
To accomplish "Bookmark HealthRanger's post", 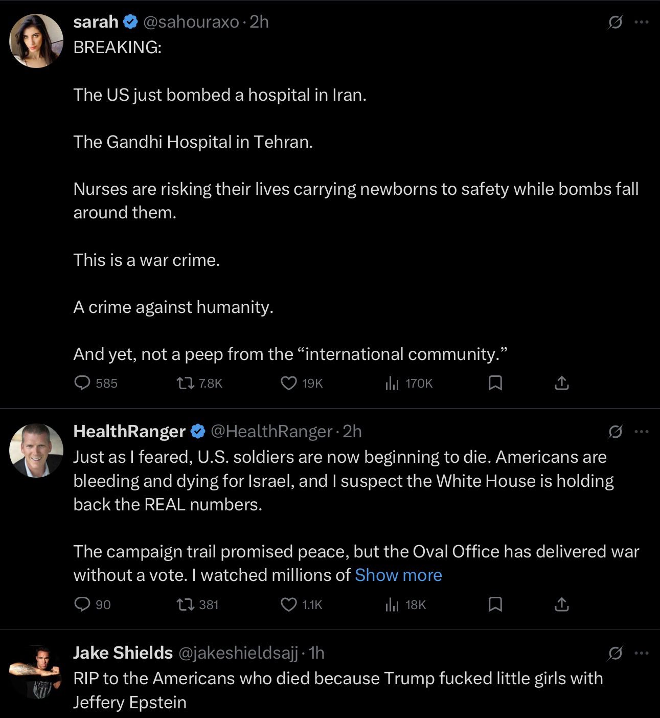I will pyautogui.click(x=495, y=605).
